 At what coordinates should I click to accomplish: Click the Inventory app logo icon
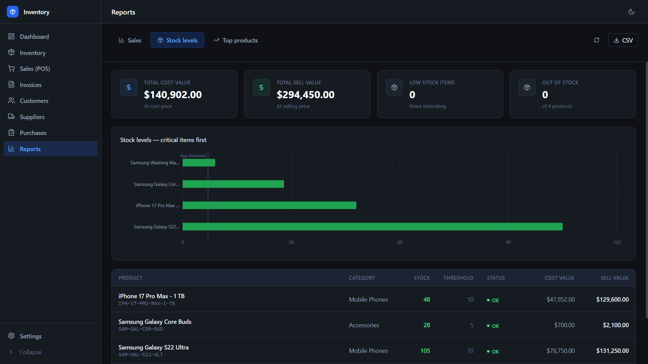pyautogui.click(x=12, y=12)
